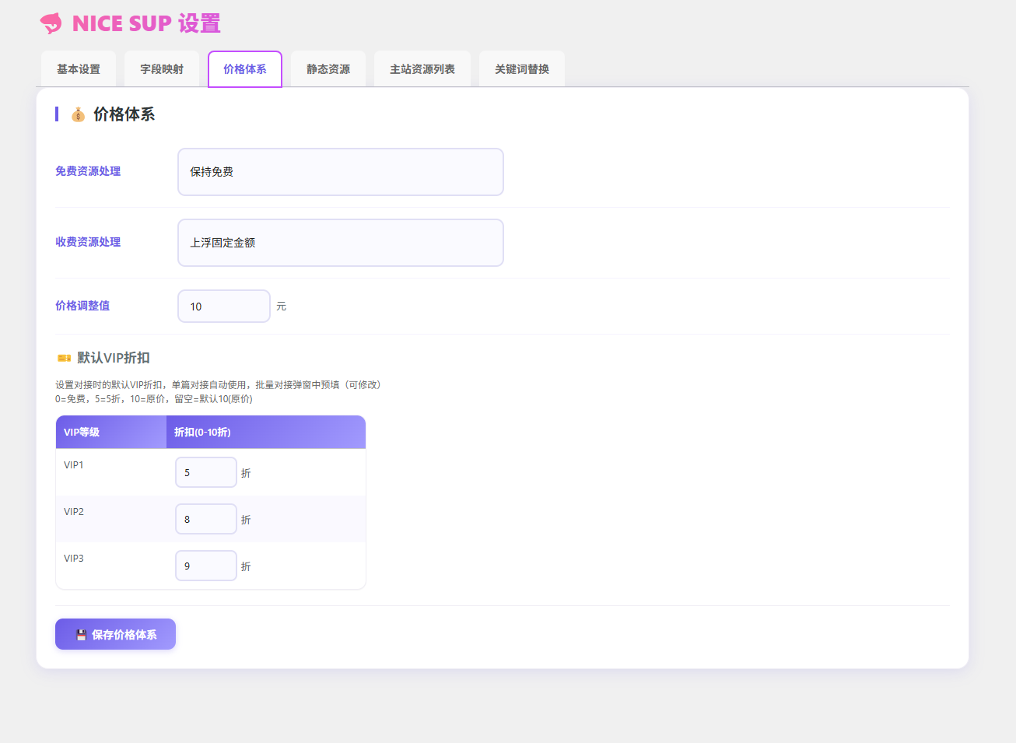The image size is (1016, 743).
Task: Click the 免费资源处理 label
Action: click(x=88, y=171)
